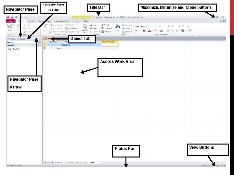Click Toggle Filter

tap(72, 32)
